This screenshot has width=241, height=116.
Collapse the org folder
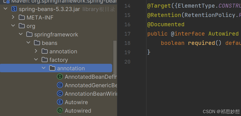tap(13, 26)
